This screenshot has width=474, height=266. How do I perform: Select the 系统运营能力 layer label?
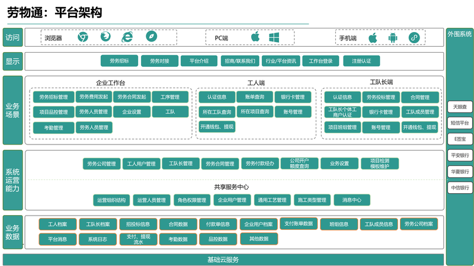coord(12,180)
